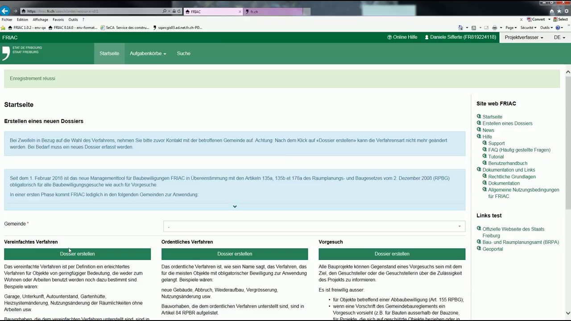Click Online Hilfe in header
The width and height of the screenshot is (571, 321).
tap(402, 37)
